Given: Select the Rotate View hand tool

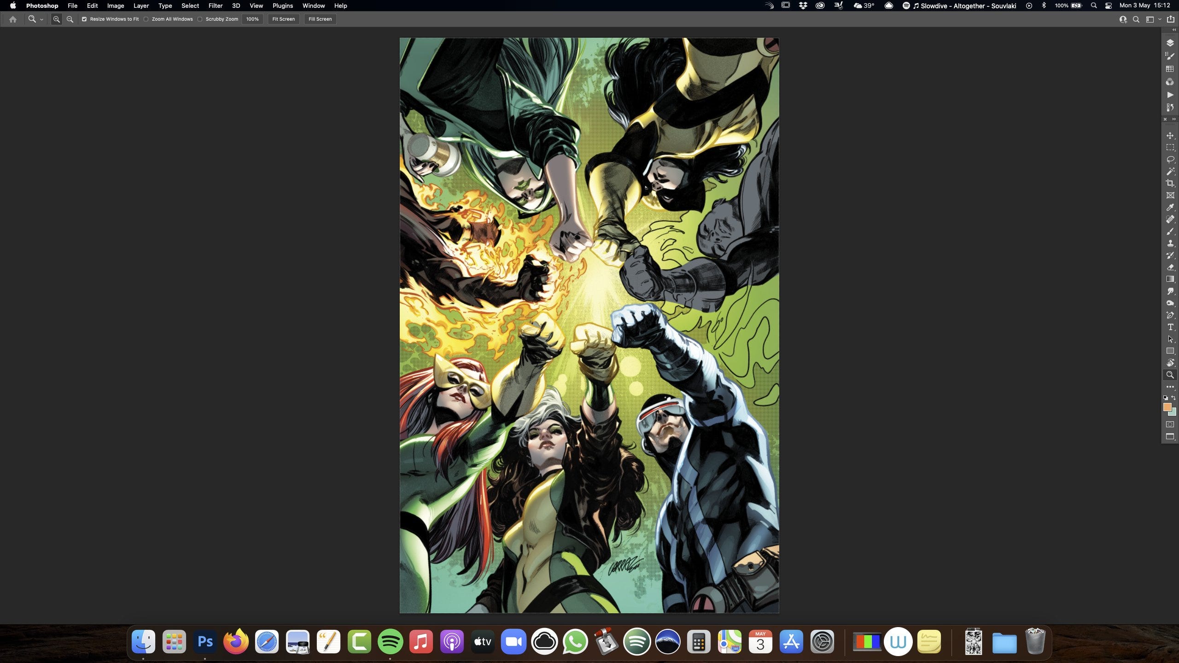Looking at the screenshot, I should [1170, 363].
